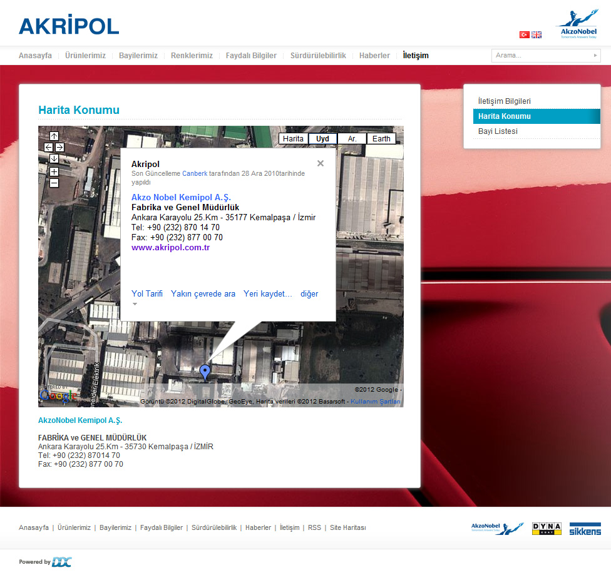Image resolution: width=611 pixels, height=585 pixels.
Task: Open the AkzoNobel footer logo
Action: 497,529
